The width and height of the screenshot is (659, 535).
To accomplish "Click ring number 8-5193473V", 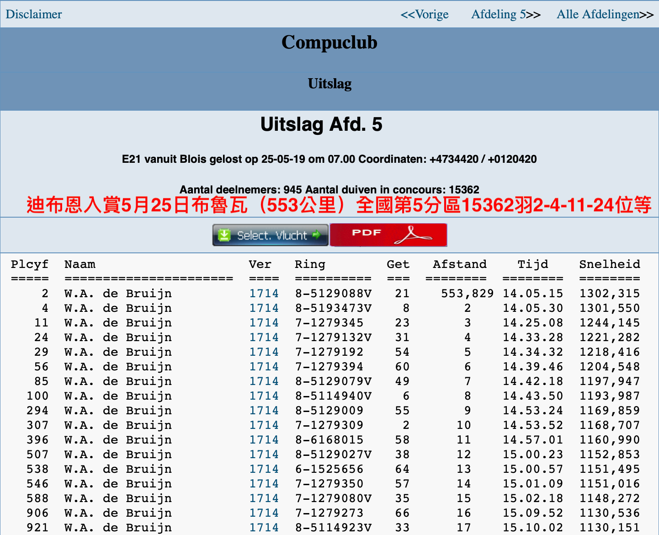I will [334, 308].
